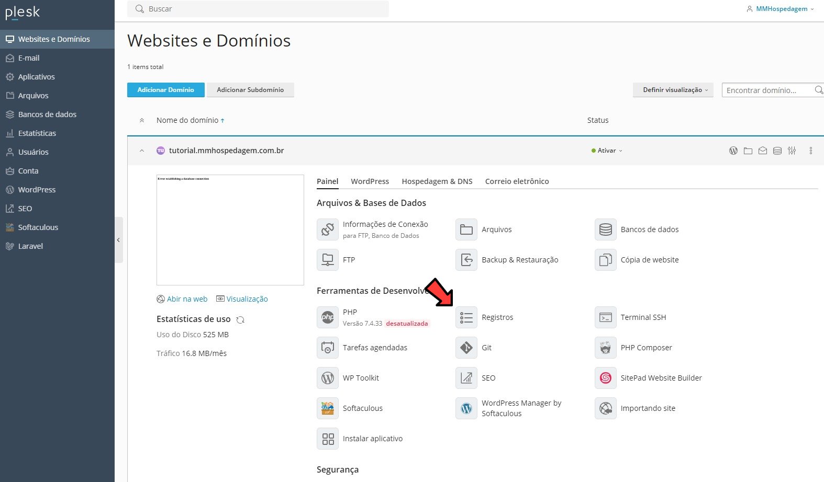
Task: Open the Git icon
Action: (466, 348)
